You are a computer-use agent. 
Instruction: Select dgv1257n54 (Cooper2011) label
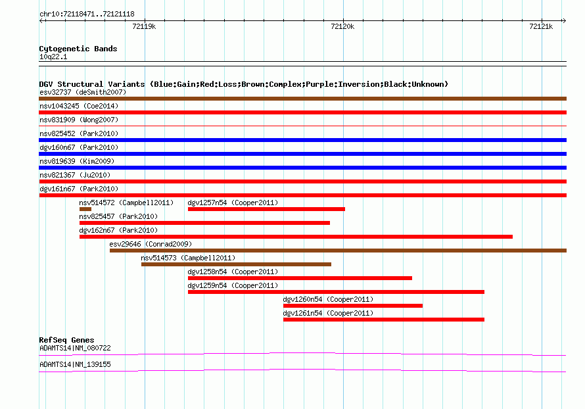pyautogui.click(x=233, y=203)
